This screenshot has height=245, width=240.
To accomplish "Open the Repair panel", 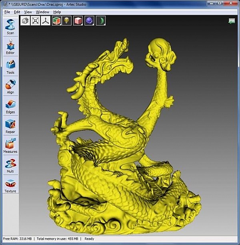I will coord(10,126).
